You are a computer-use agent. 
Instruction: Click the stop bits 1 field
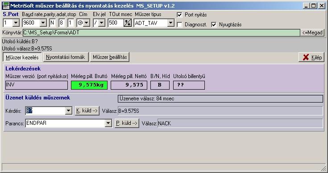point(71,23)
